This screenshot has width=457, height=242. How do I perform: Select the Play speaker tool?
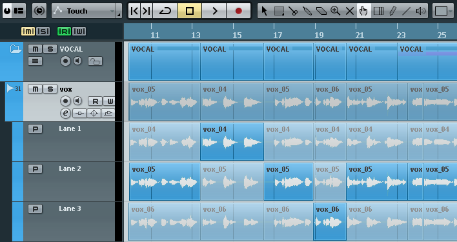pos(421,11)
